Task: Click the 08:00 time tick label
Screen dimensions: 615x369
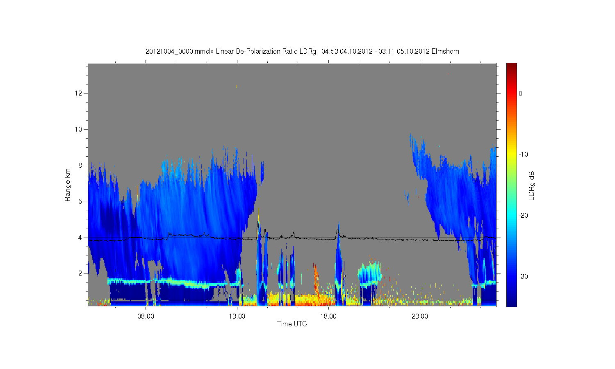Action: point(146,316)
